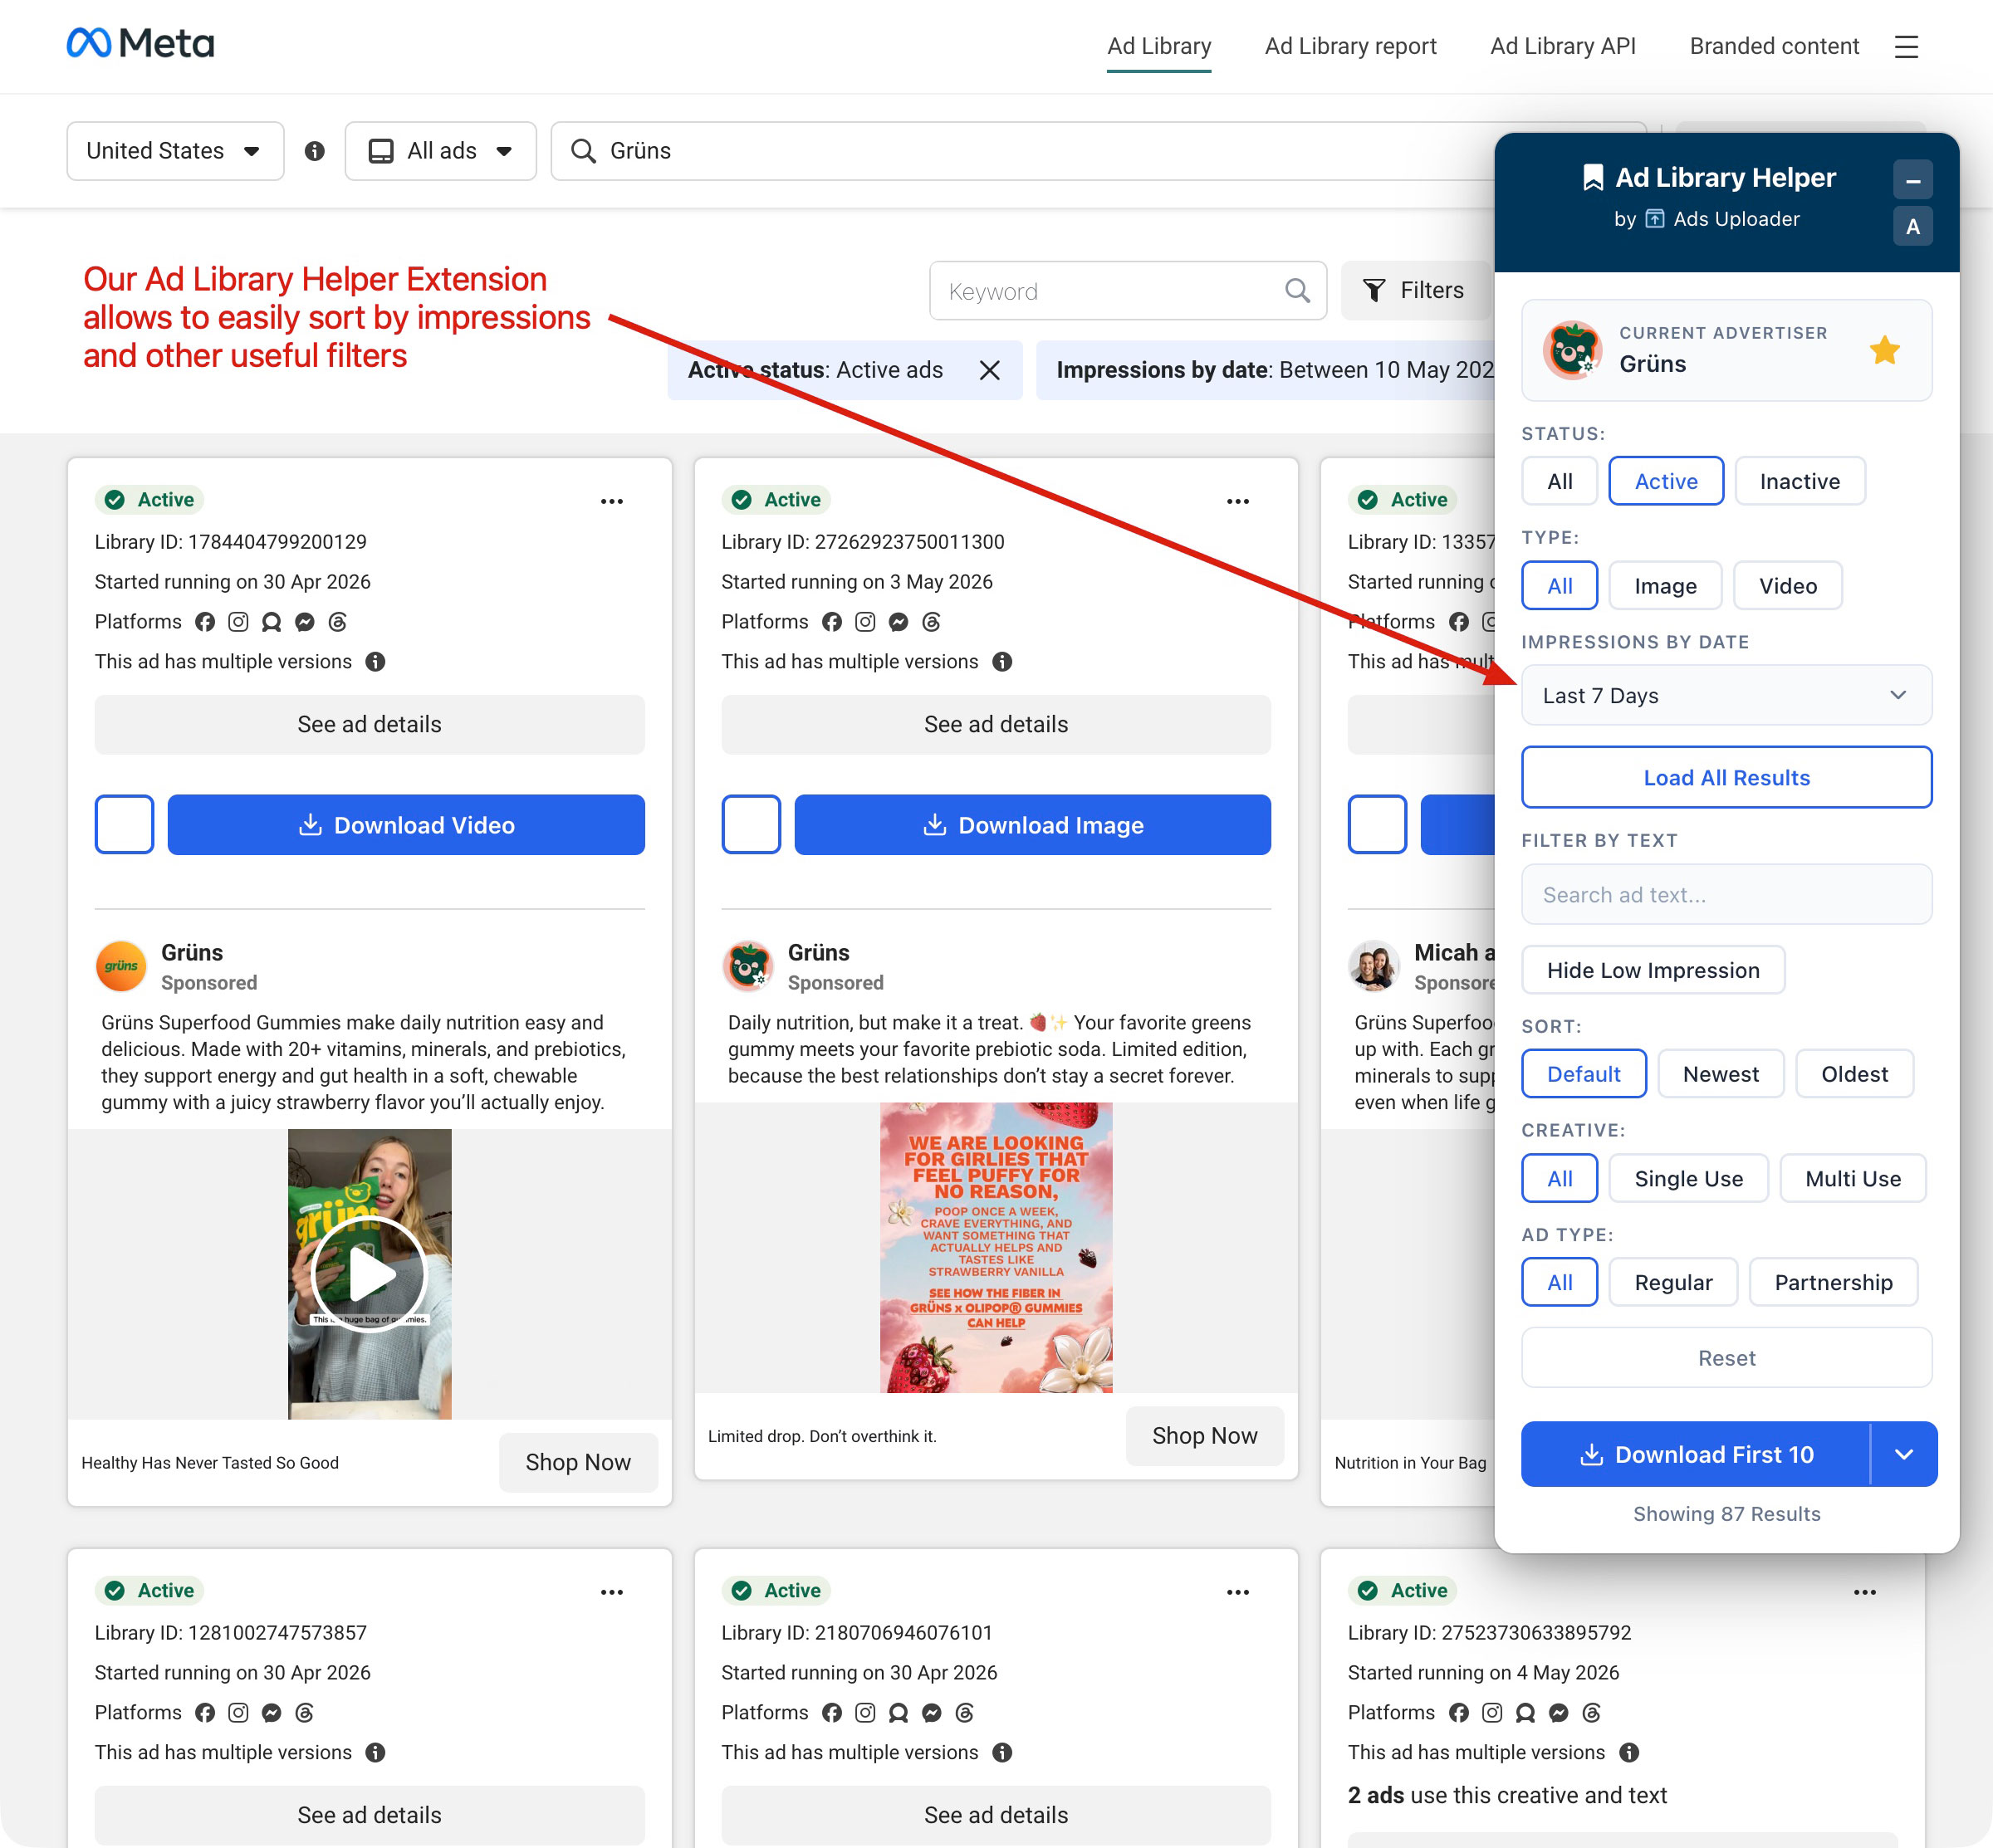Viewport: 1993px width, 1848px height.
Task: Click multiple versions info icon on ad 2180706946076101
Action: (x=1001, y=1753)
